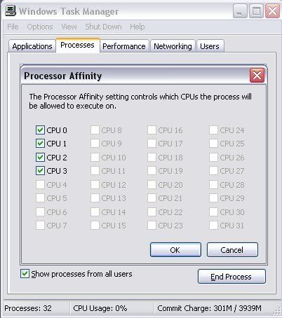Open the File menu

[13, 27]
